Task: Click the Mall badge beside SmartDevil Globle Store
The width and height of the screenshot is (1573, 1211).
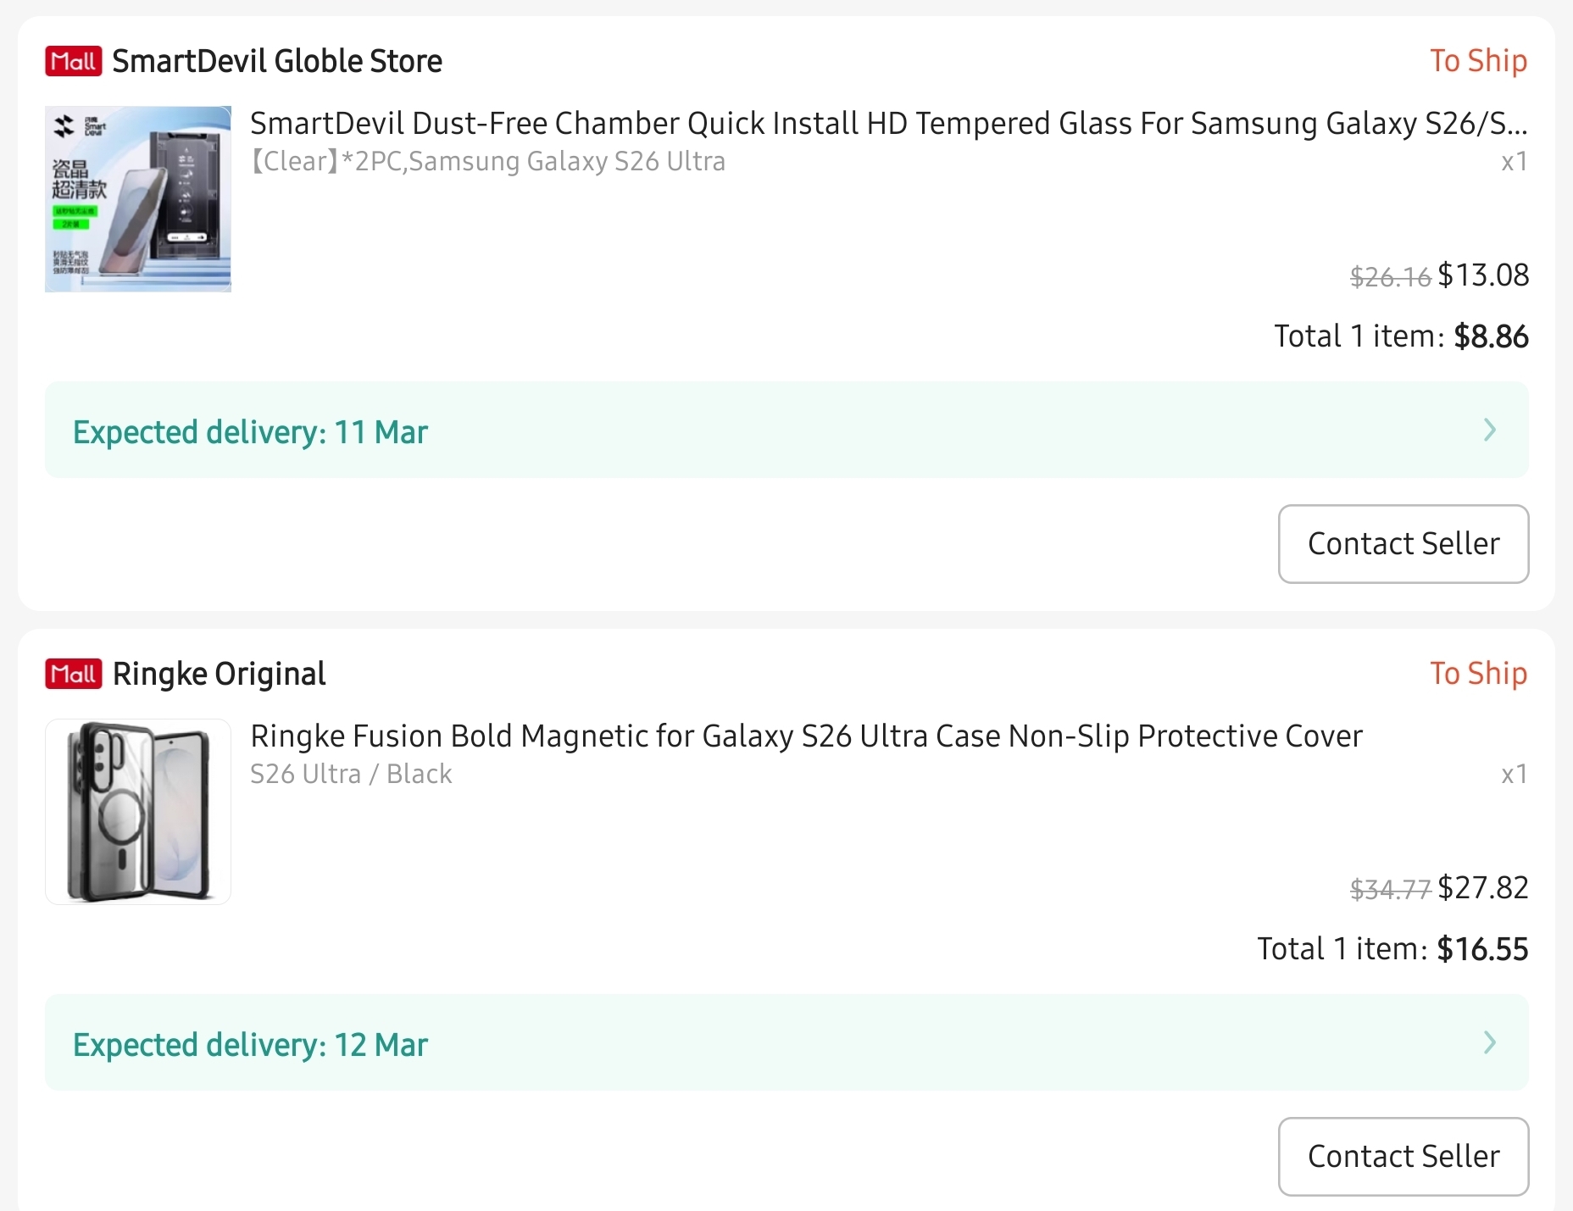Action: click(73, 61)
